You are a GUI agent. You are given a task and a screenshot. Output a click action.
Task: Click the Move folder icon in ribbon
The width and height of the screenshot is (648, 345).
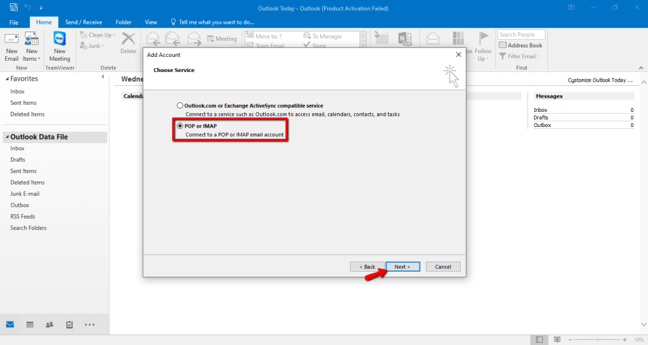tap(381, 39)
